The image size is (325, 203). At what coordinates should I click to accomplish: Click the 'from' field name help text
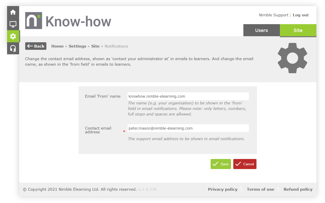[187, 109]
